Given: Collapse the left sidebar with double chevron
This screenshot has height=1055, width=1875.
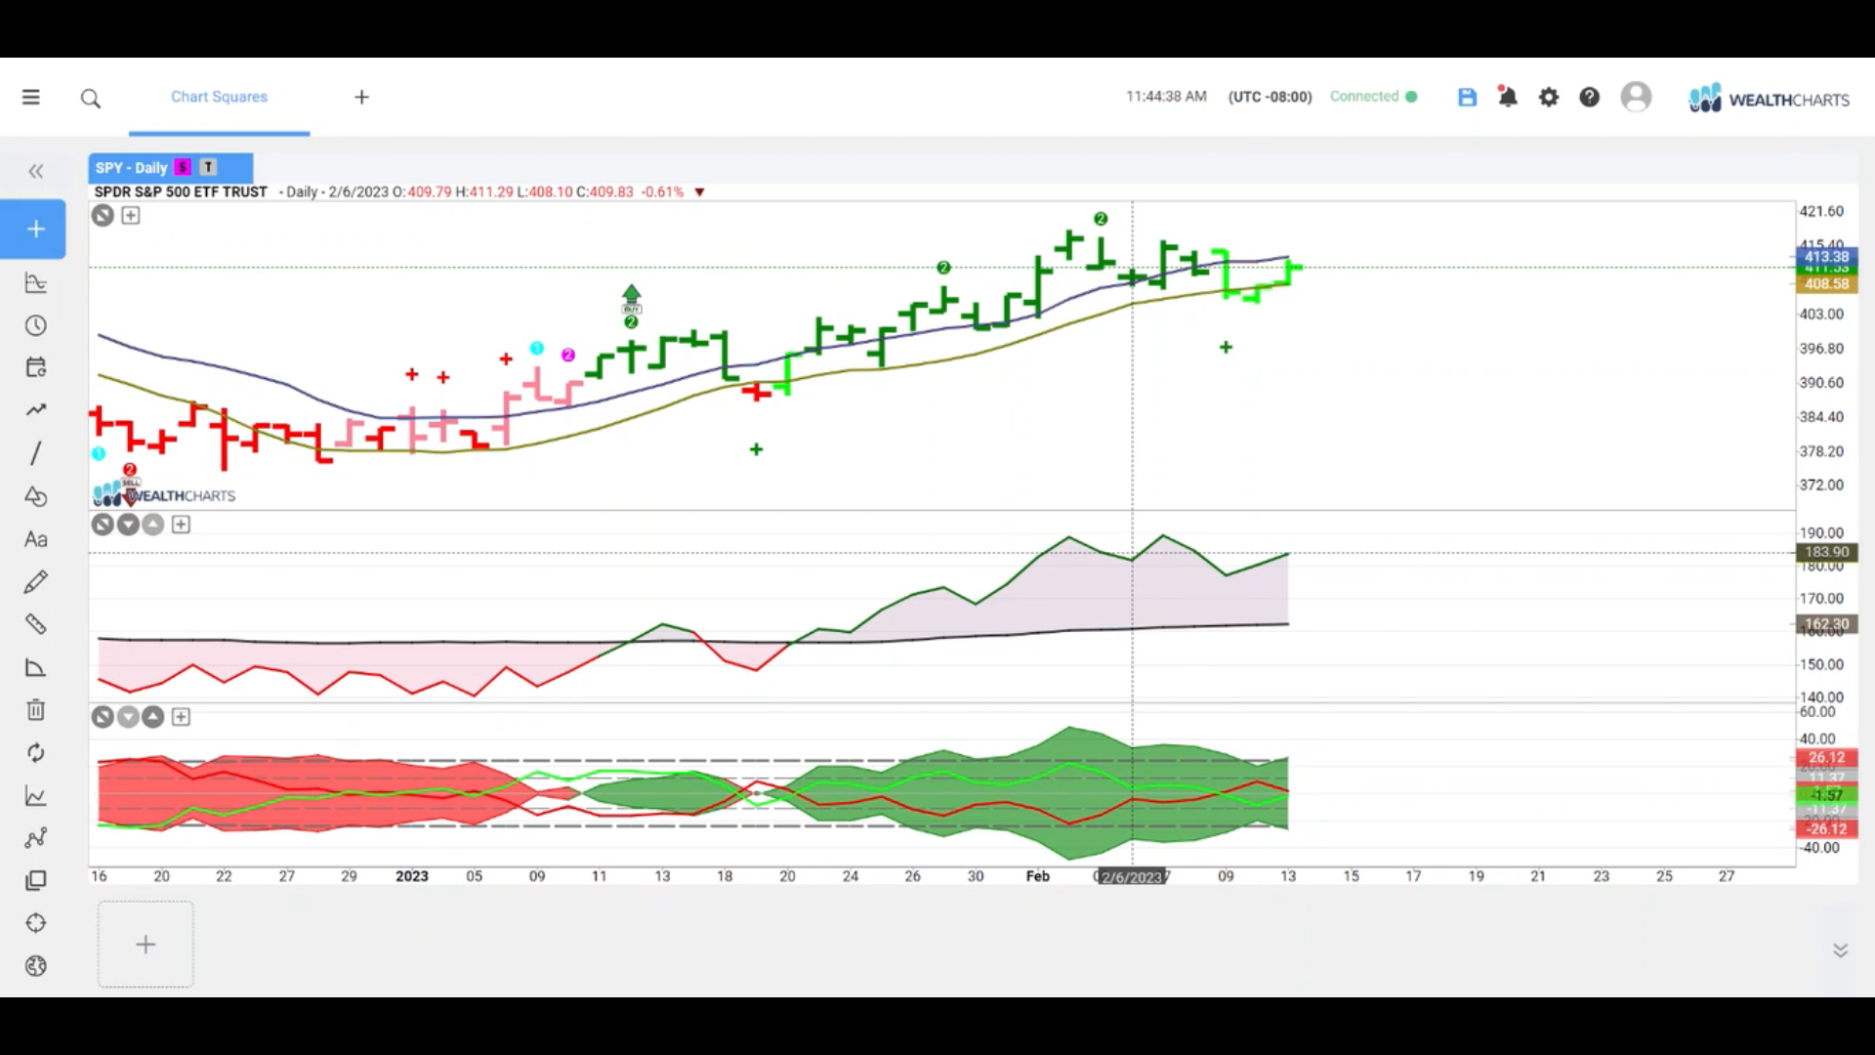Looking at the screenshot, I should [x=36, y=171].
